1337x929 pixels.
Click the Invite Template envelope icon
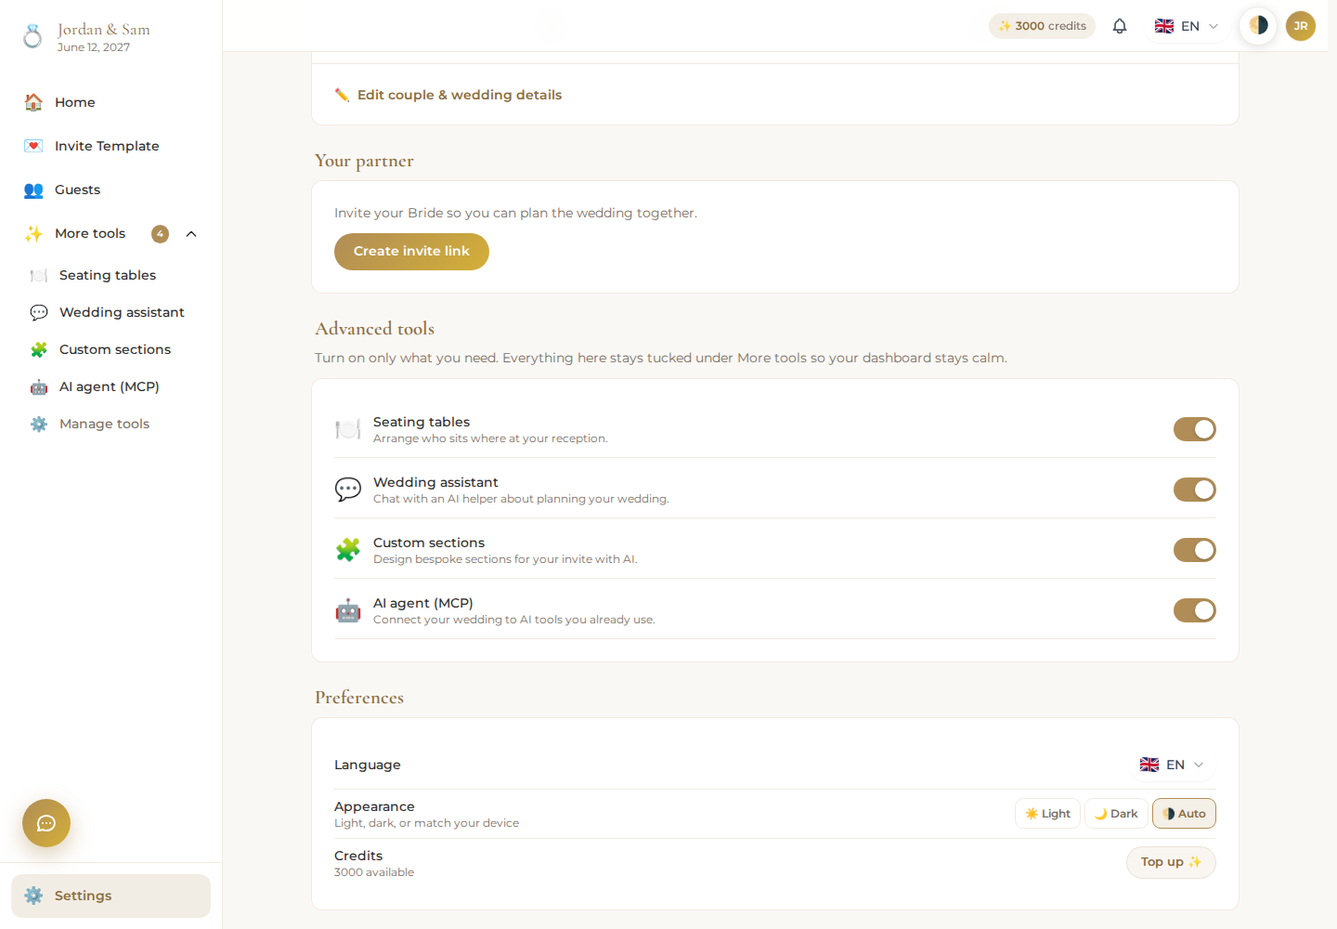coord(33,146)
